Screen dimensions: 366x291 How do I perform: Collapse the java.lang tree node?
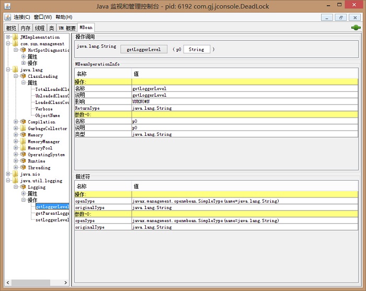click(x=8, y=69)
